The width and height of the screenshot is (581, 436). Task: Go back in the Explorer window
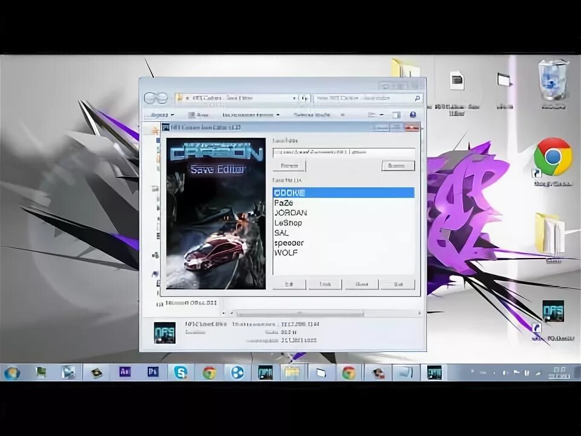click(x=151, y=98)
